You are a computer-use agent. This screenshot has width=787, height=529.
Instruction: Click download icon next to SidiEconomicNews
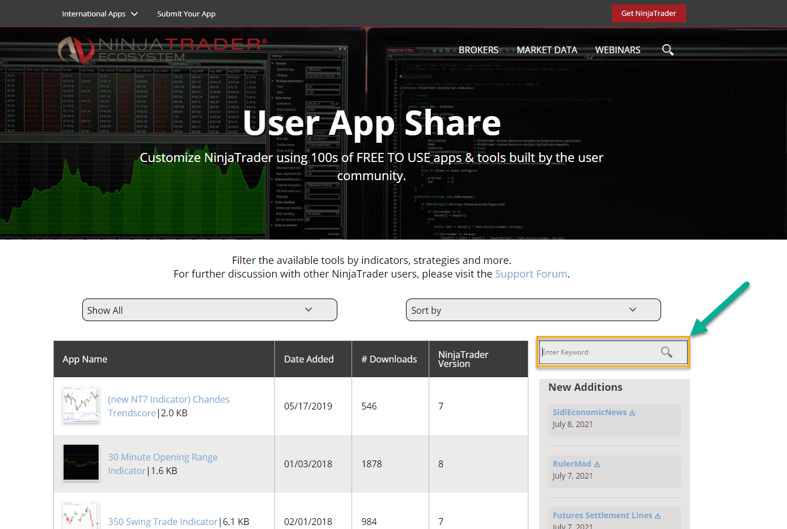click(x=632, y=413)
